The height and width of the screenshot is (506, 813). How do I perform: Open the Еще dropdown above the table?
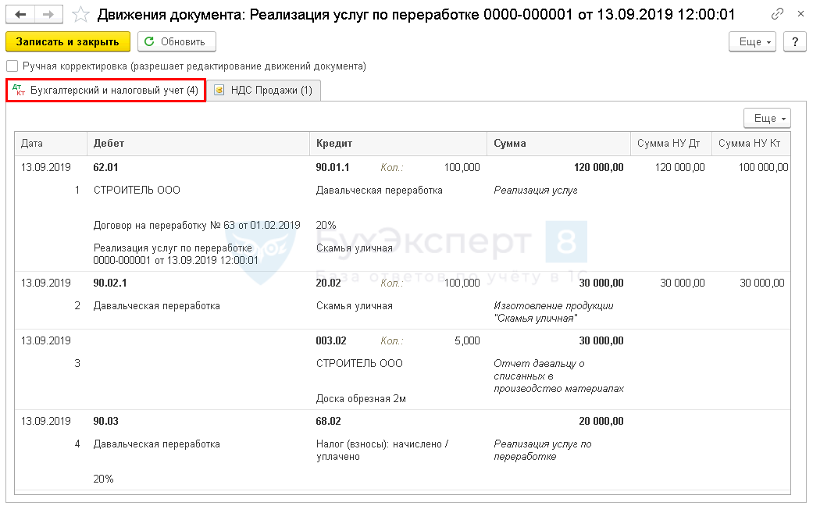pos(767,118)
